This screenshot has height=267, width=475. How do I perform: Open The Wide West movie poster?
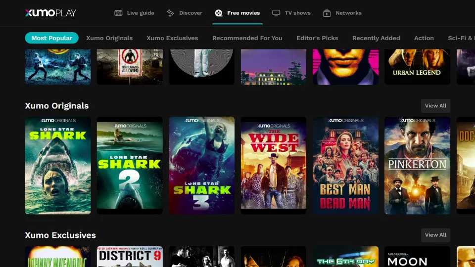click(274, 166)
